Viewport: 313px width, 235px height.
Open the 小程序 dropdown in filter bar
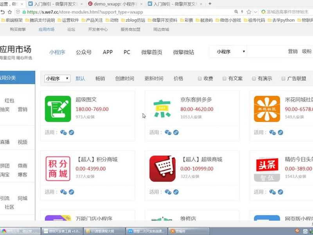click(57, 79)
